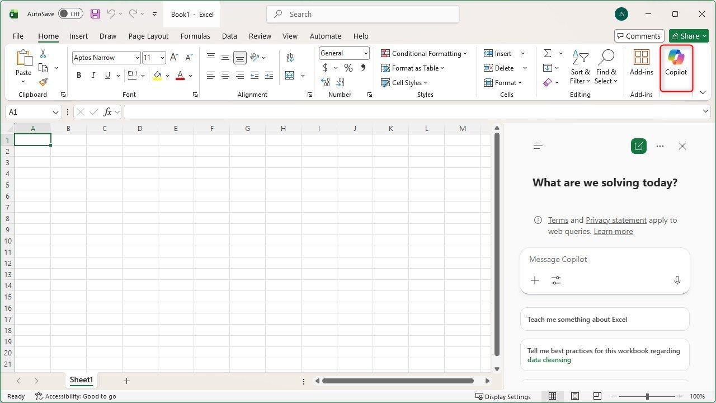The width and height of the screenshot is (716, 403).
Task: Select the Sheet1 tab
Action: pyautogui.click(x=81, y=380)
